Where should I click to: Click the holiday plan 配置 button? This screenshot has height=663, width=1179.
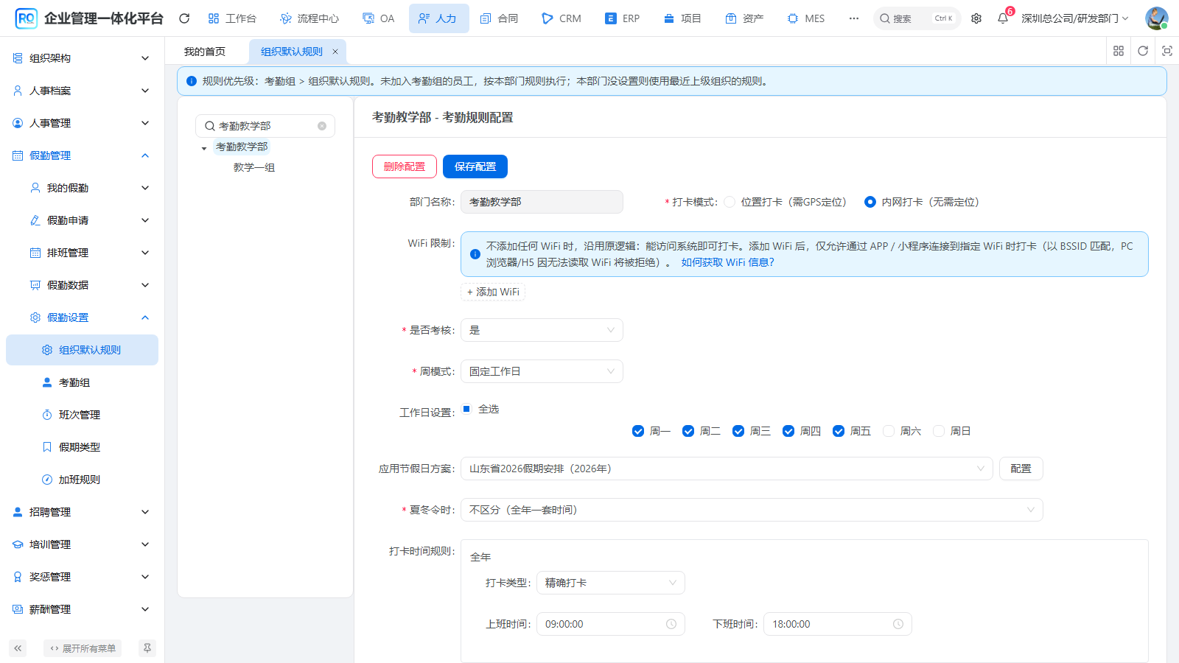(x=1021, y=469)
